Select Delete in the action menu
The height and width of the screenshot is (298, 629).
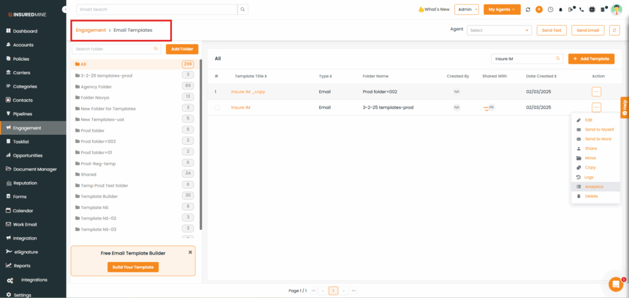(x=591, y=196)
